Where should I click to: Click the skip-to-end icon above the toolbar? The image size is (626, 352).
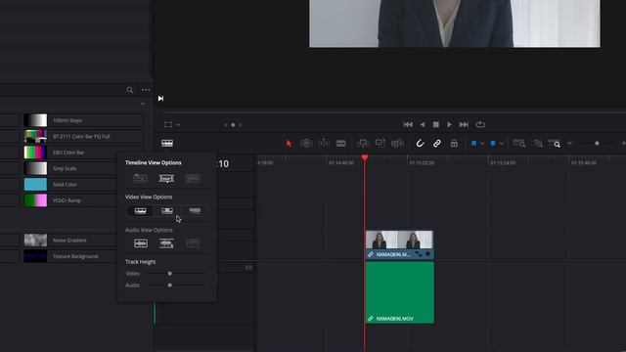pos(160,98)
